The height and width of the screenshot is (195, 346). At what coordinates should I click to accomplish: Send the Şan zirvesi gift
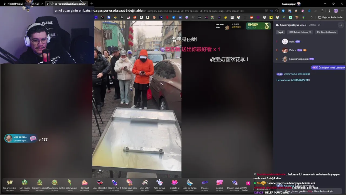click(x=25, y=185)
